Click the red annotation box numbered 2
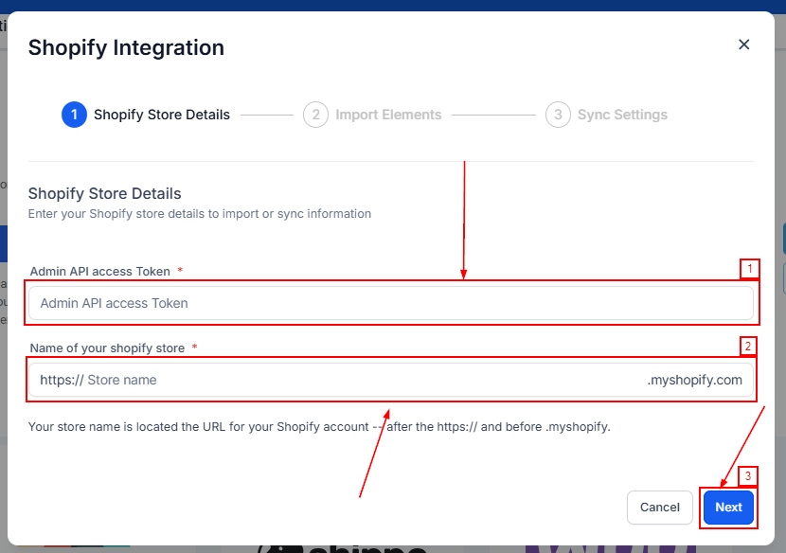786x553 pixels. pyautogui.click(x=748, y=346)
